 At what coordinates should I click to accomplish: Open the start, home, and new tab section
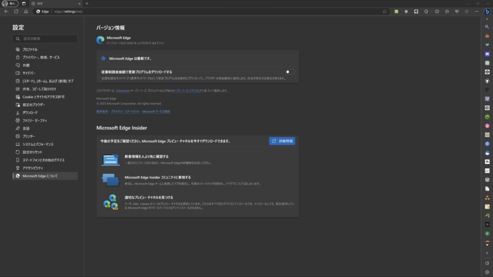tap(45, 81)
